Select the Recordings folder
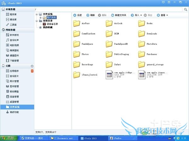This screenshot has width=189, height=141. coord(83,65)
